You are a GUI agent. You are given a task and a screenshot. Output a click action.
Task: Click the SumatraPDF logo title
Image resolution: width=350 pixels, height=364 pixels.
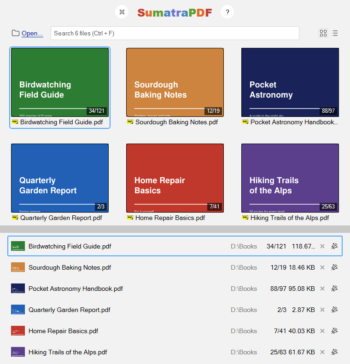(x=175, y=12)
